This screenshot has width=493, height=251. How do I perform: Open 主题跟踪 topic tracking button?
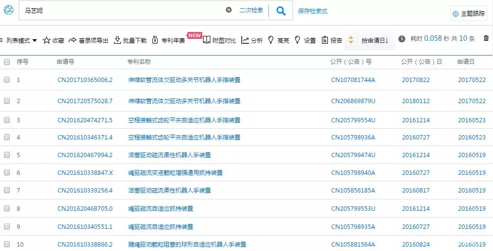click(x=468, y=14)
